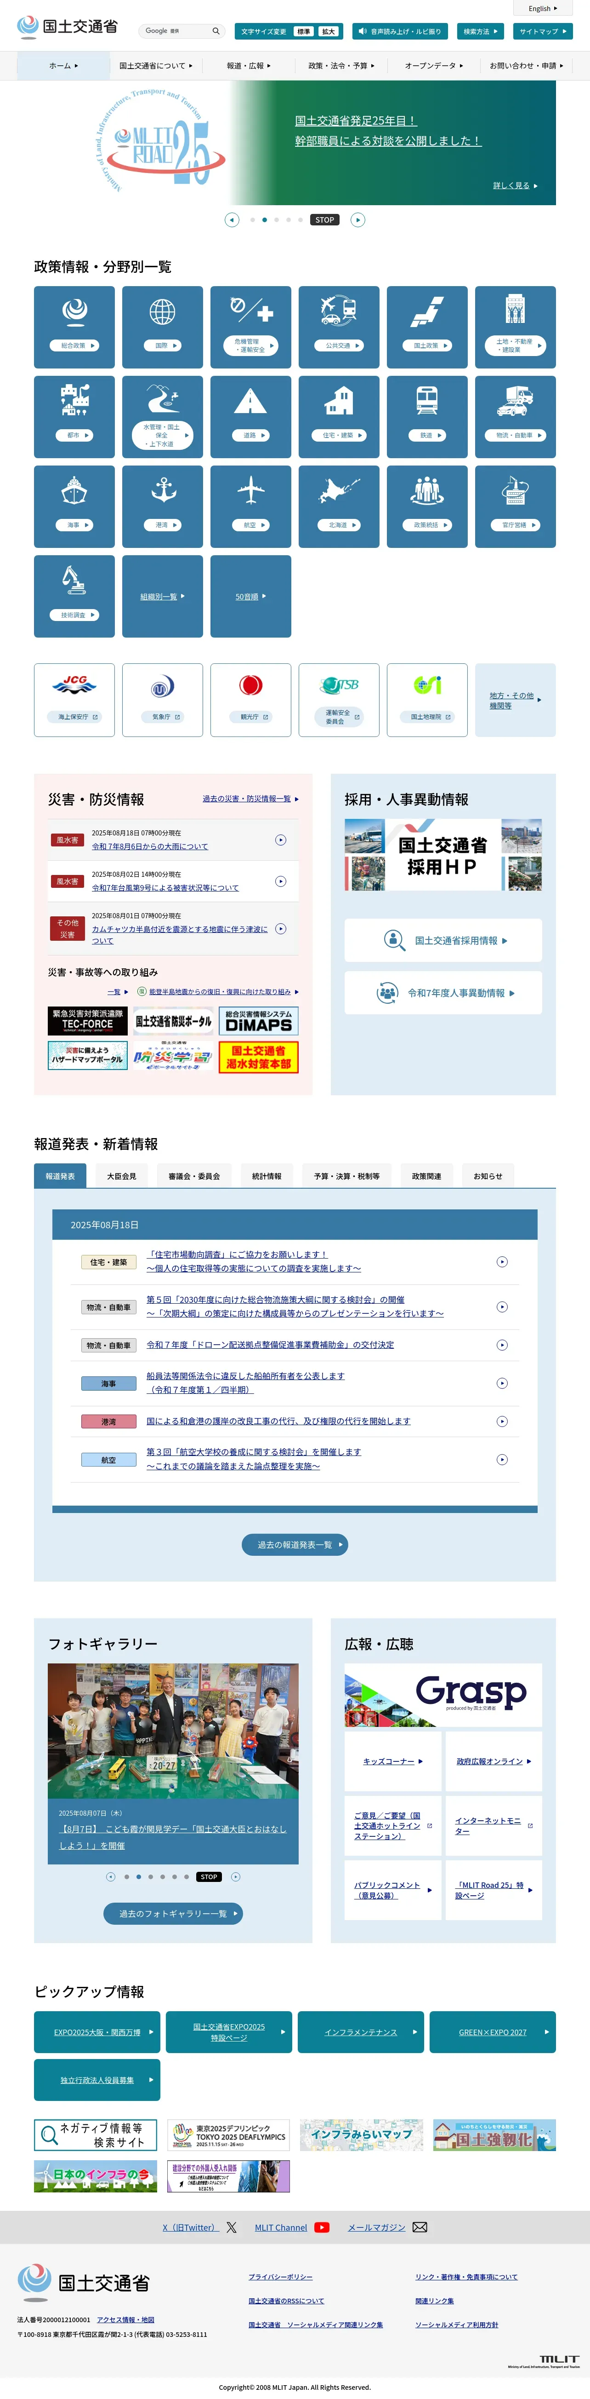Go to next hero banner slide
The image size is (590, 2399).
tap(358, 220)
